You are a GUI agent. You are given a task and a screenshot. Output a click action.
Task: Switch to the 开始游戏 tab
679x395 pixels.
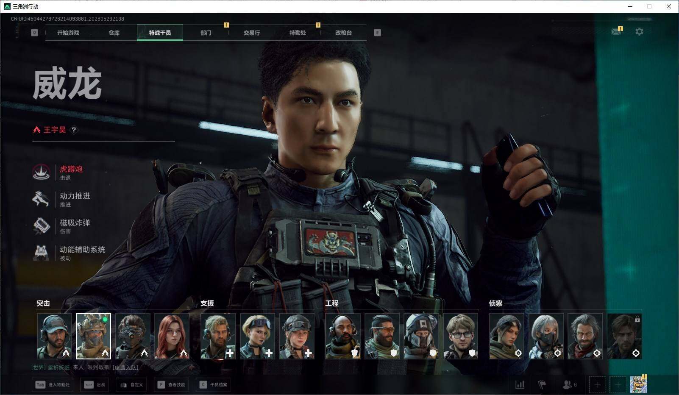tap(68, 33)
